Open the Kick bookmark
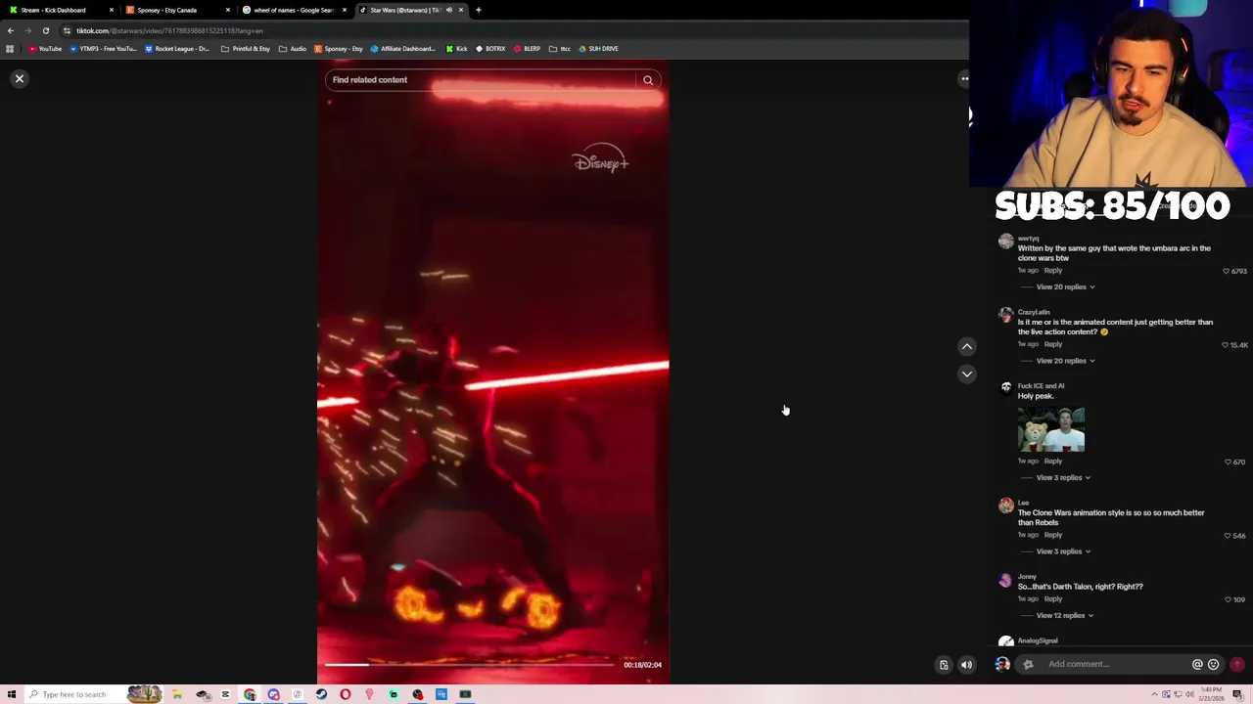 pyautogui.click(x=456, y=49)
